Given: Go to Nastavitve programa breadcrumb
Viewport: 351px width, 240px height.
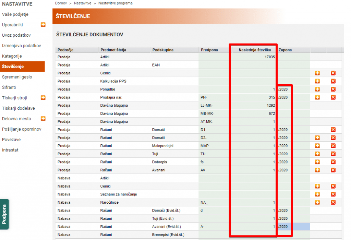Looking at the screenshot, I should point(116,3).
